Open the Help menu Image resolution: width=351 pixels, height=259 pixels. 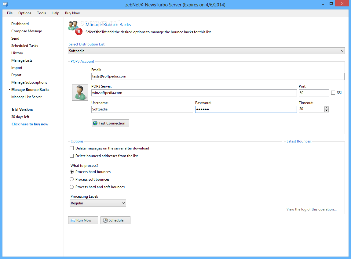click(x=55, y=13)
